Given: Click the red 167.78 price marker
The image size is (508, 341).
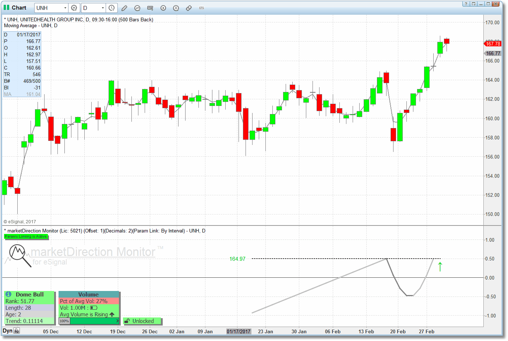Looking at the screenshot, I should pos(493,44).
